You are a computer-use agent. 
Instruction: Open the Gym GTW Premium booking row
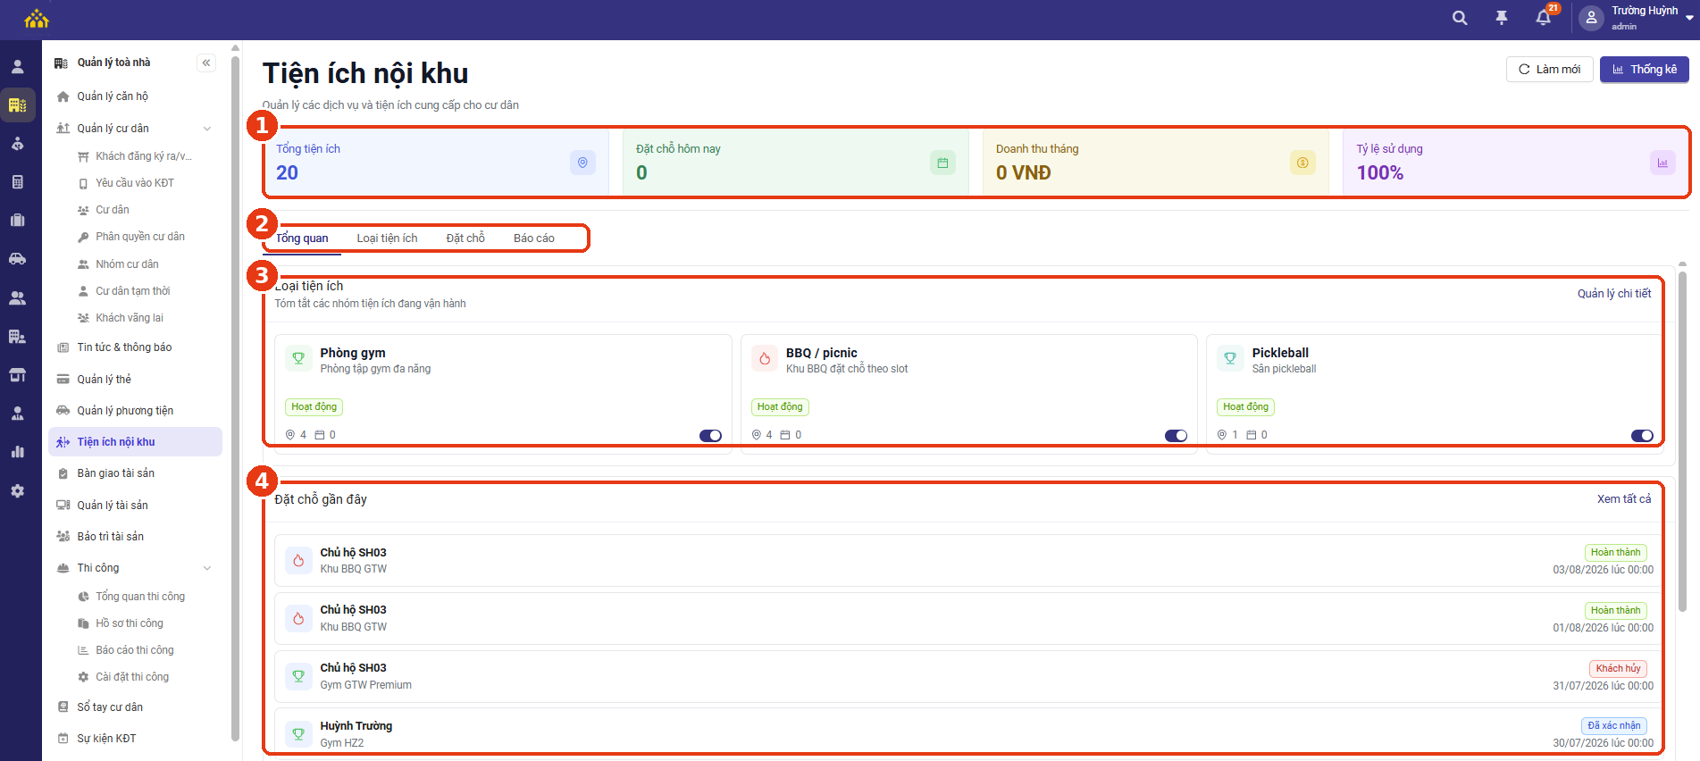967,676
